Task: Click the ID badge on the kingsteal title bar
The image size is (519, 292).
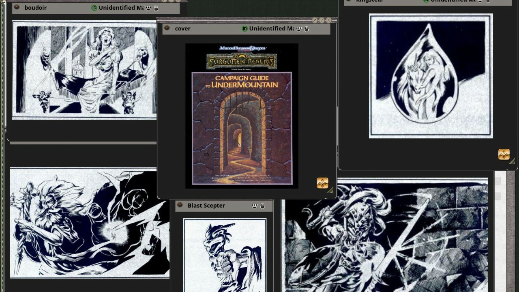Action: [426, 1]
